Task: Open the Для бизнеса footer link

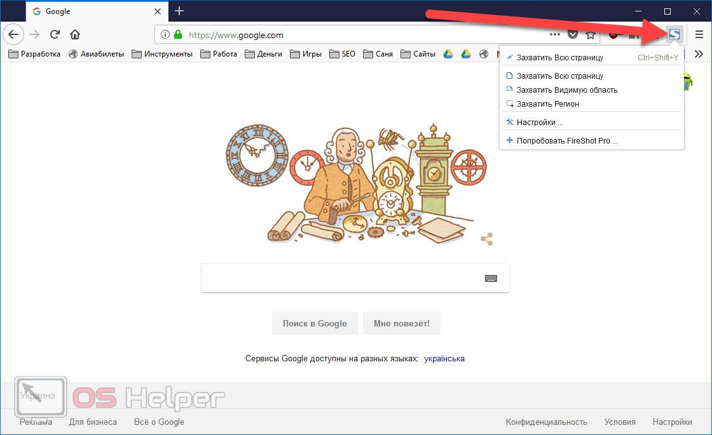Action: point(93,422)
